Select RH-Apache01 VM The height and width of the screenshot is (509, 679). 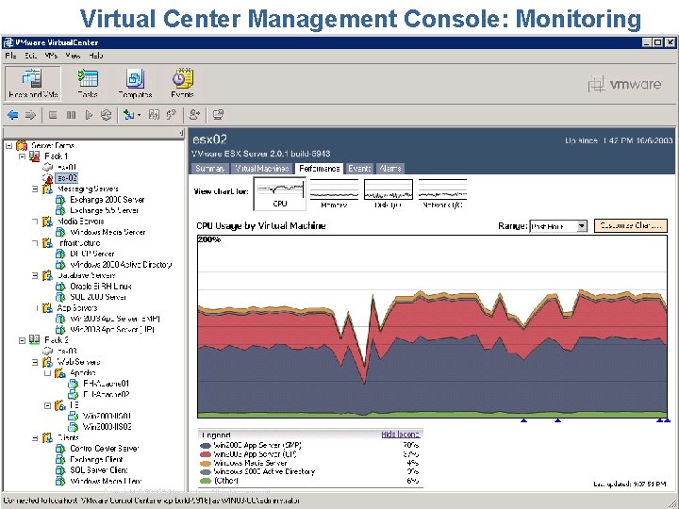106,384
